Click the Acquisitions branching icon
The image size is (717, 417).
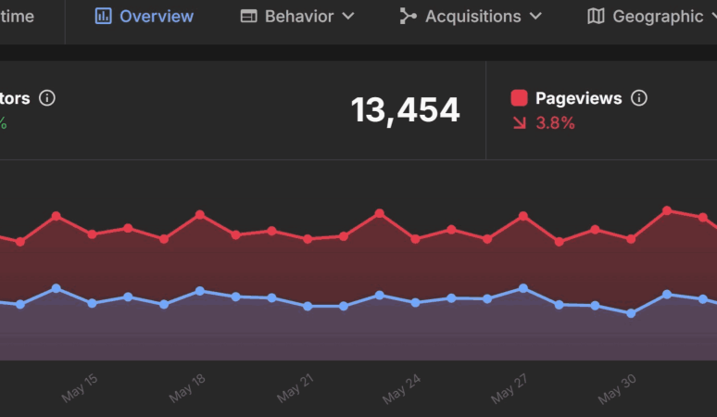[408, 17]
